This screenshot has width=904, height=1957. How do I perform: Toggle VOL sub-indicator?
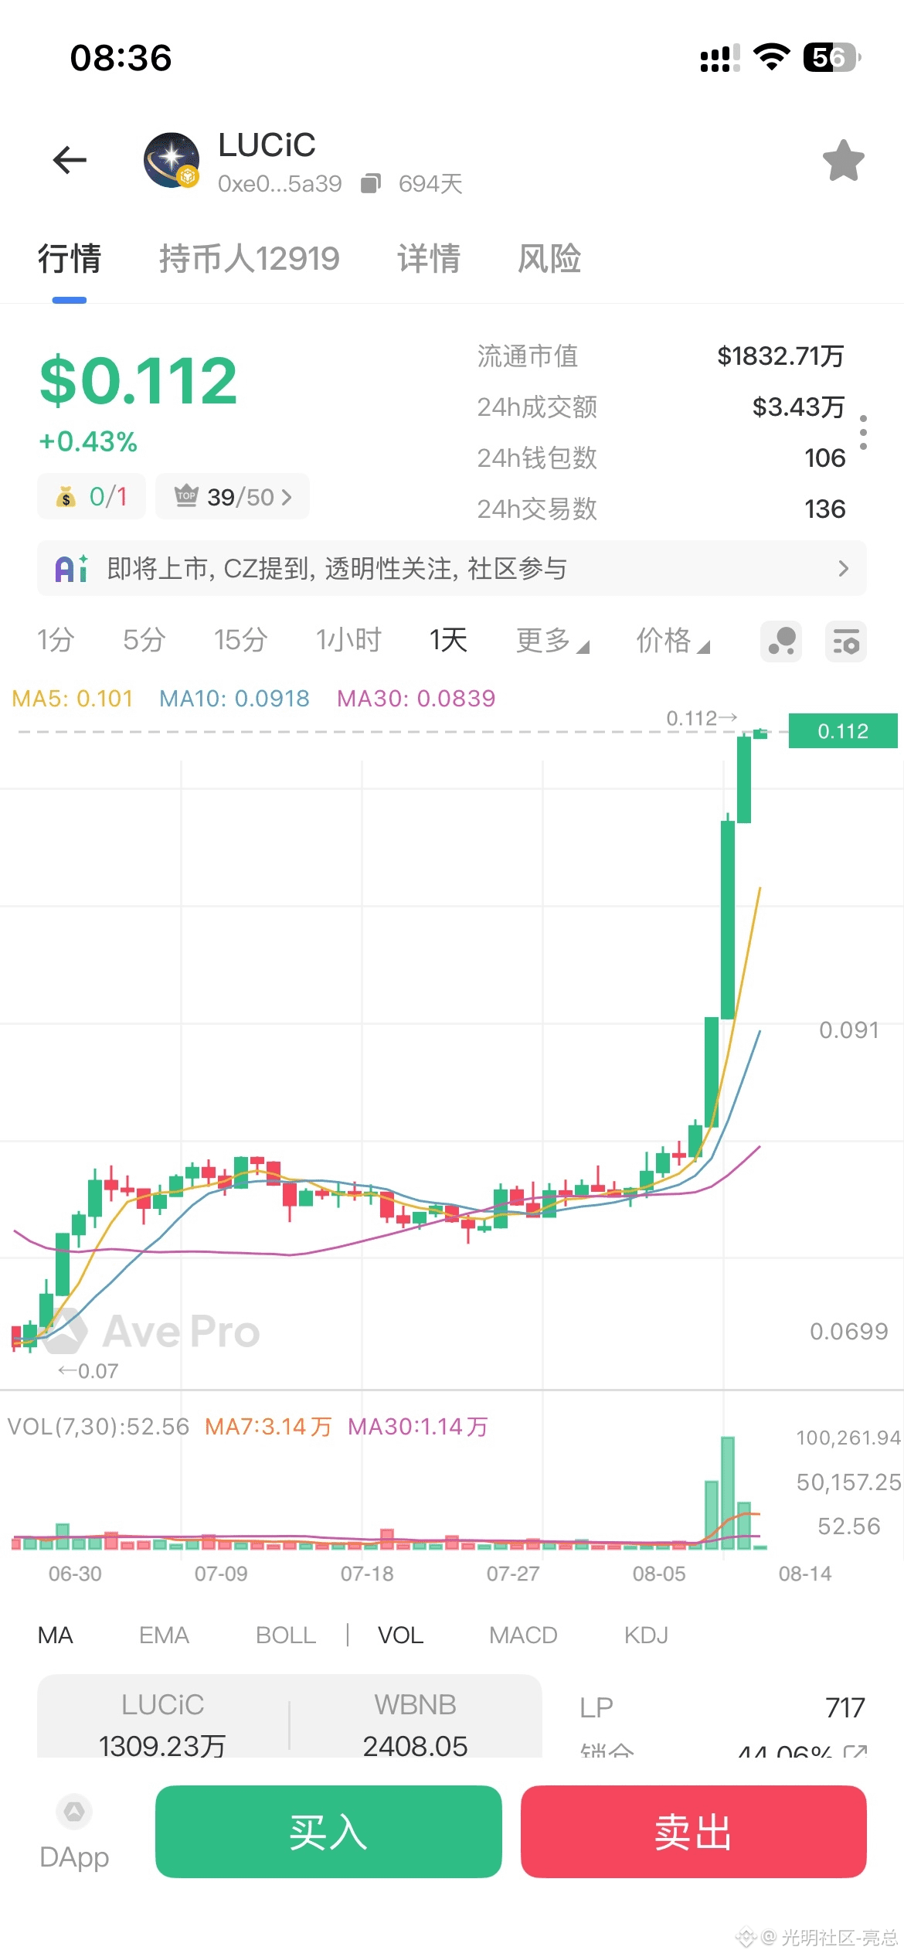400,1635
